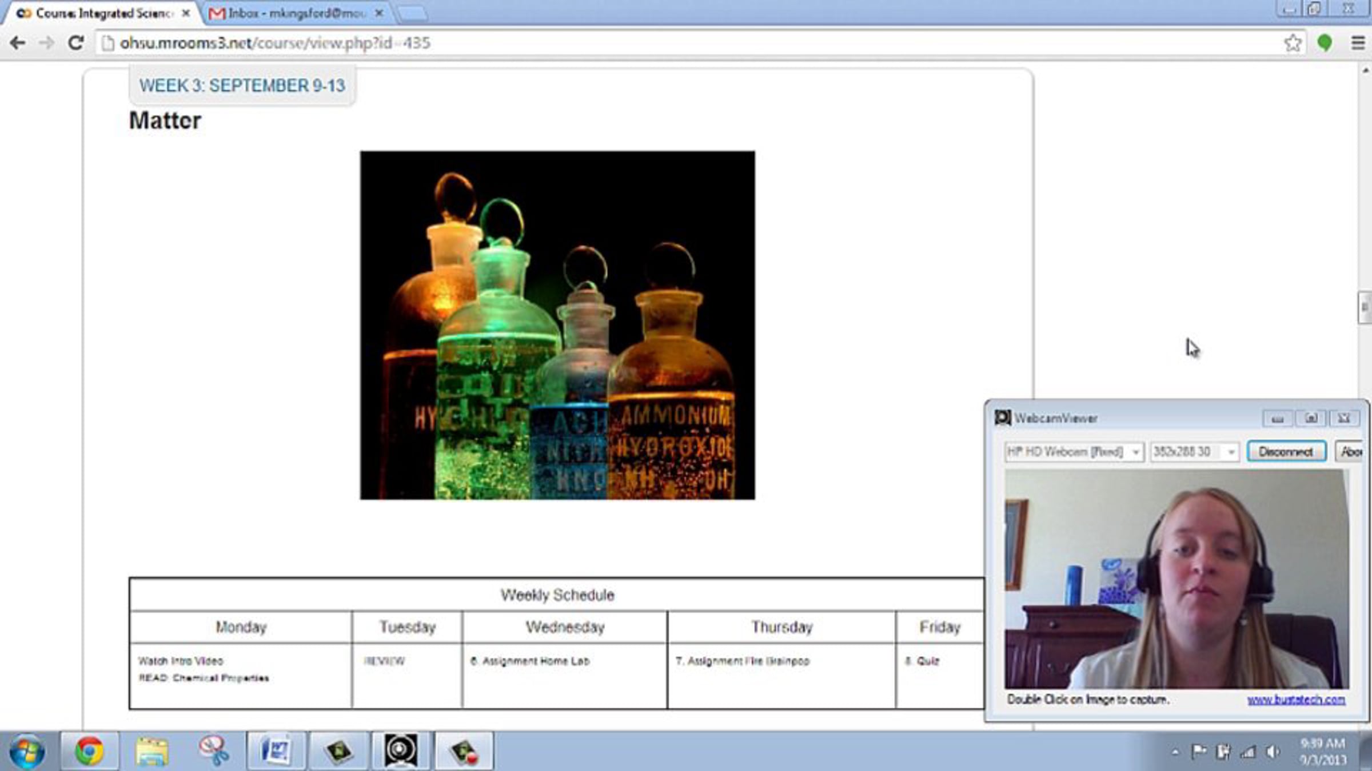Open Word from the taskbar
This screenshot has width=1372, height=771.
276,750
